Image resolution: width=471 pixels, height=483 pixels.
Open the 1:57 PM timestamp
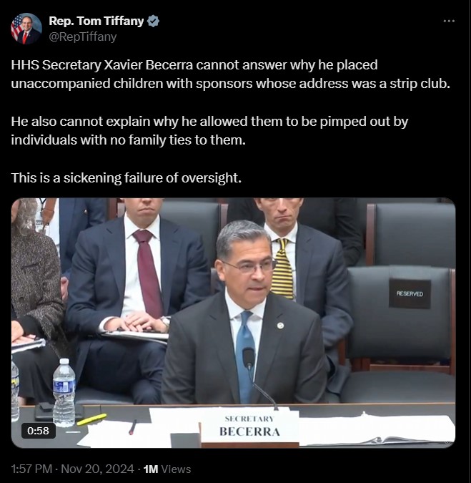click(31, 469)
